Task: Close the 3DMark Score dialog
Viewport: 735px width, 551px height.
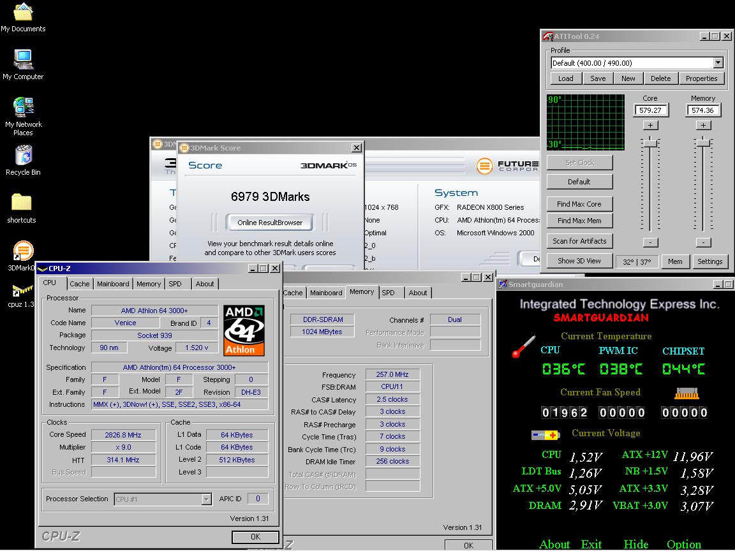Action: click(356, 147)
